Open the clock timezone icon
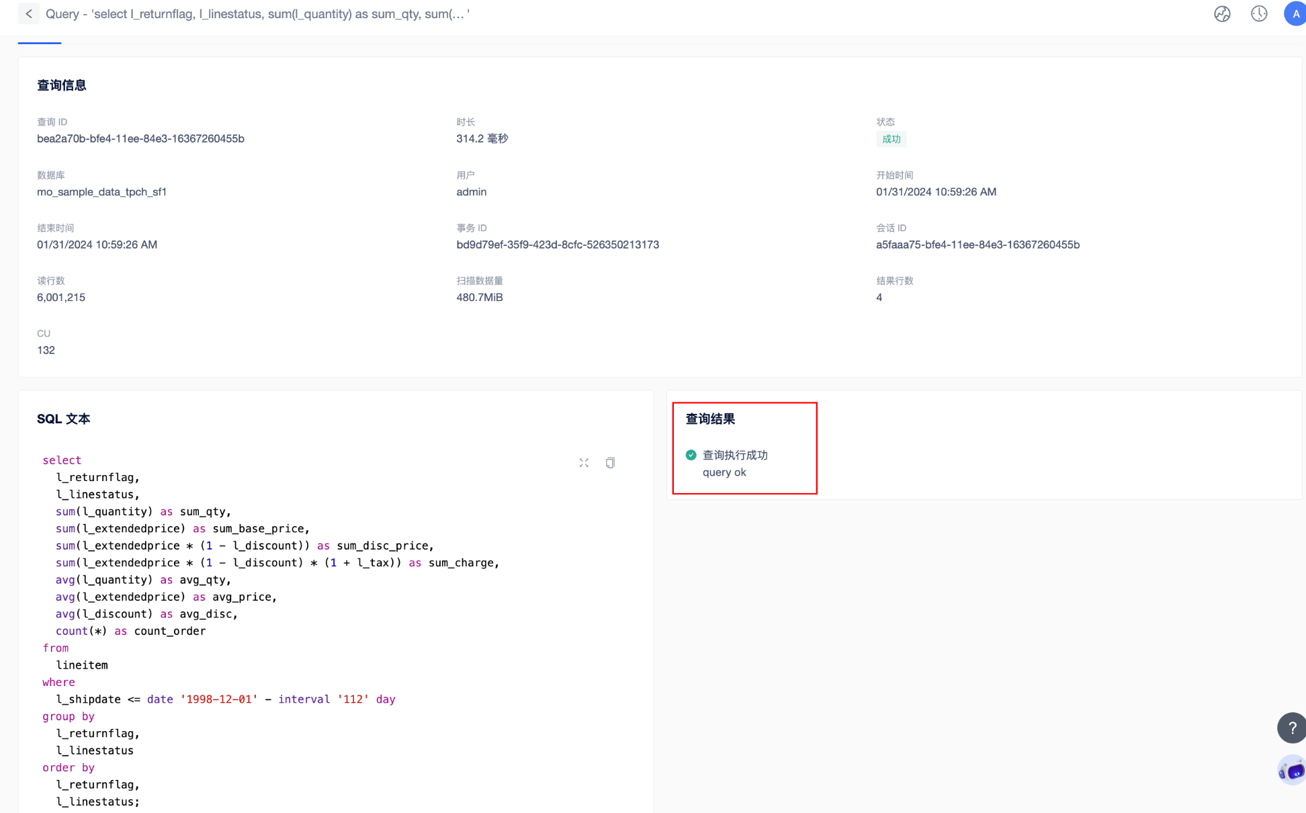The width and height of the screenshot is (1306, 813). [x=1259, y=13]
